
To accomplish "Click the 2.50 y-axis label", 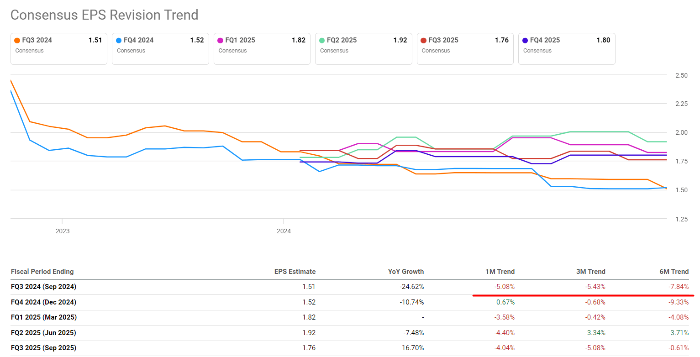I will click(681, 75).
